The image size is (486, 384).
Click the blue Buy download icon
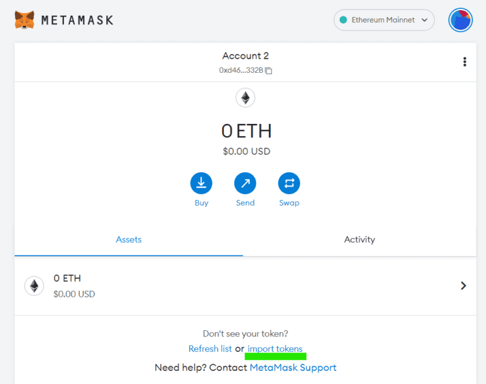tap(201, 183)
